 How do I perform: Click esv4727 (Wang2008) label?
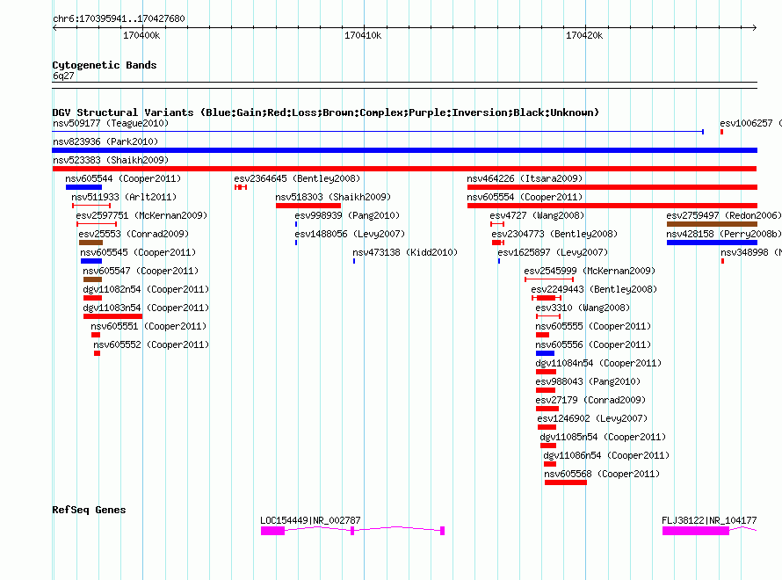pos(537,215)
